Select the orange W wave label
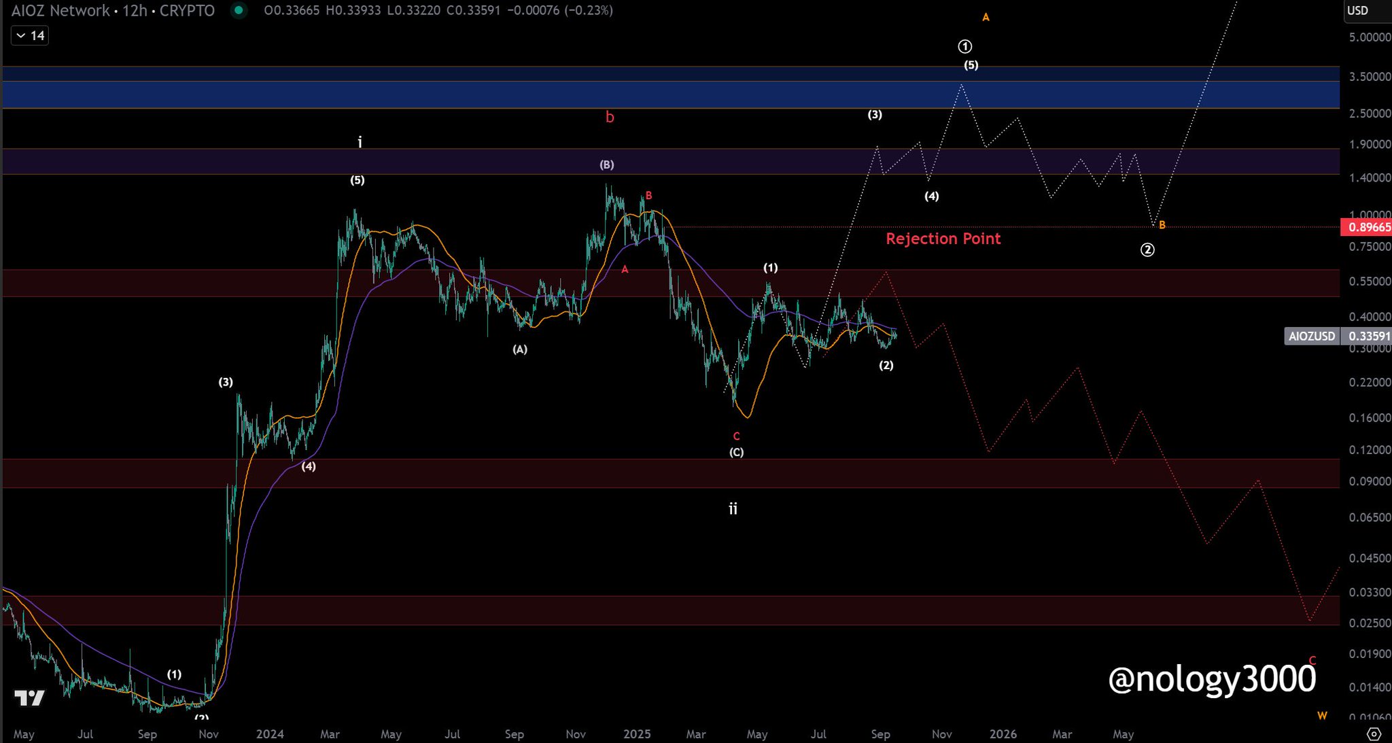The image size is (1392, 743). 1322,716
